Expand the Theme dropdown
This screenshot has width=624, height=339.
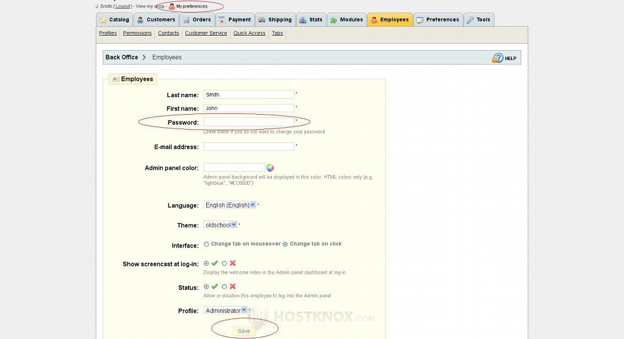(220, 225)
